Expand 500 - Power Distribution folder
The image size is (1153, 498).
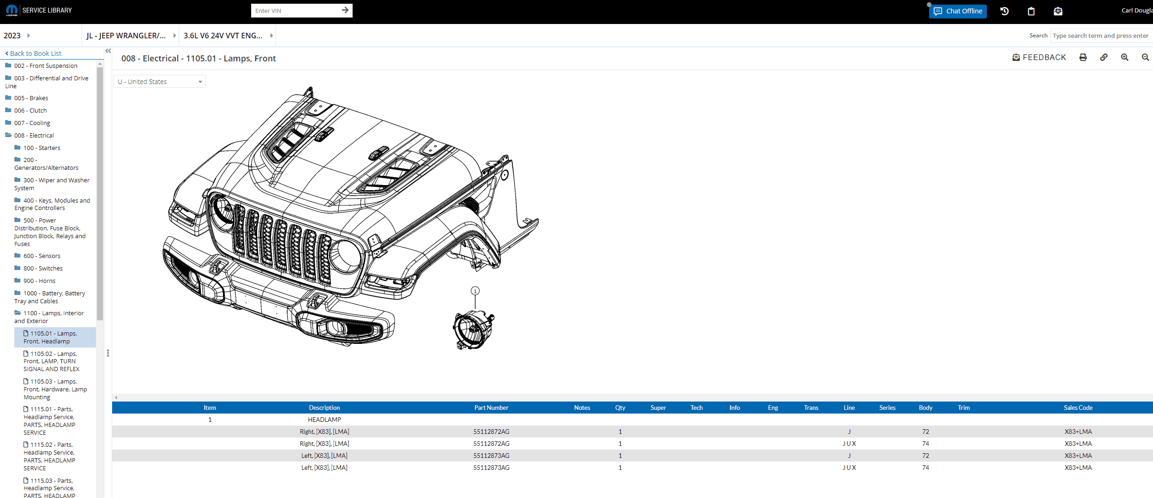coord(50,232)
